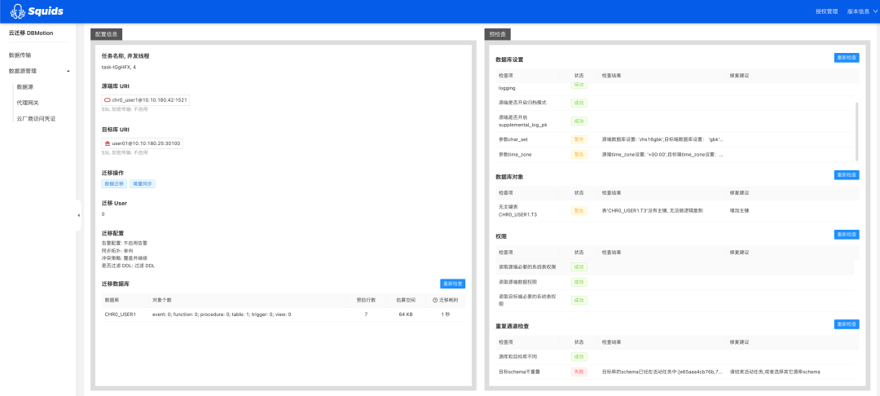Click the 增量同步 tag
This screenshot has width=880, height=396.
tap(142, 183)
